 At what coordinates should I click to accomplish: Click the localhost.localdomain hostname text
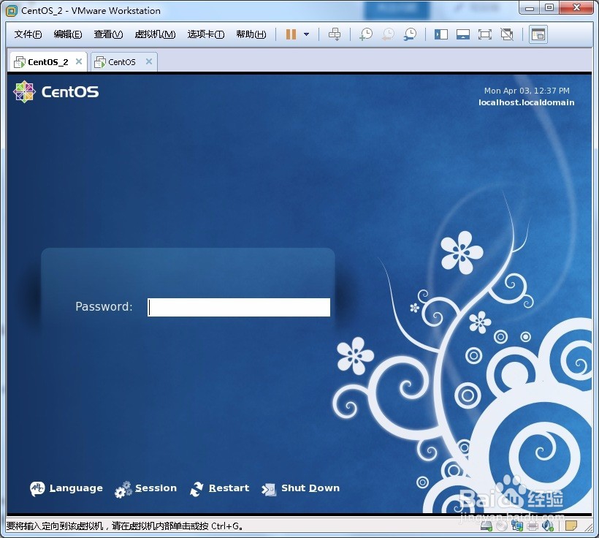point(527,102)
